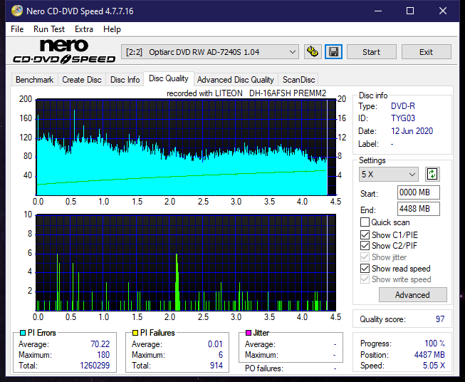Click the Advanced settings button
Viewport: 465px width, 382px height.
pyautogui.click(x=412, y=295)
